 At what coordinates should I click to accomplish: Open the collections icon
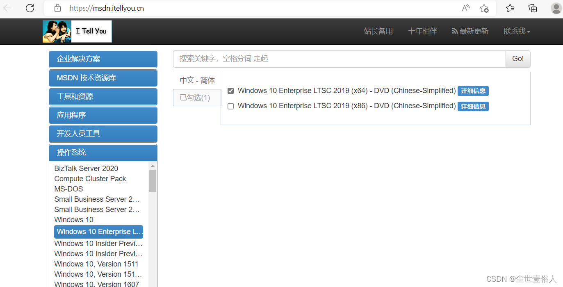pos(533,8)
